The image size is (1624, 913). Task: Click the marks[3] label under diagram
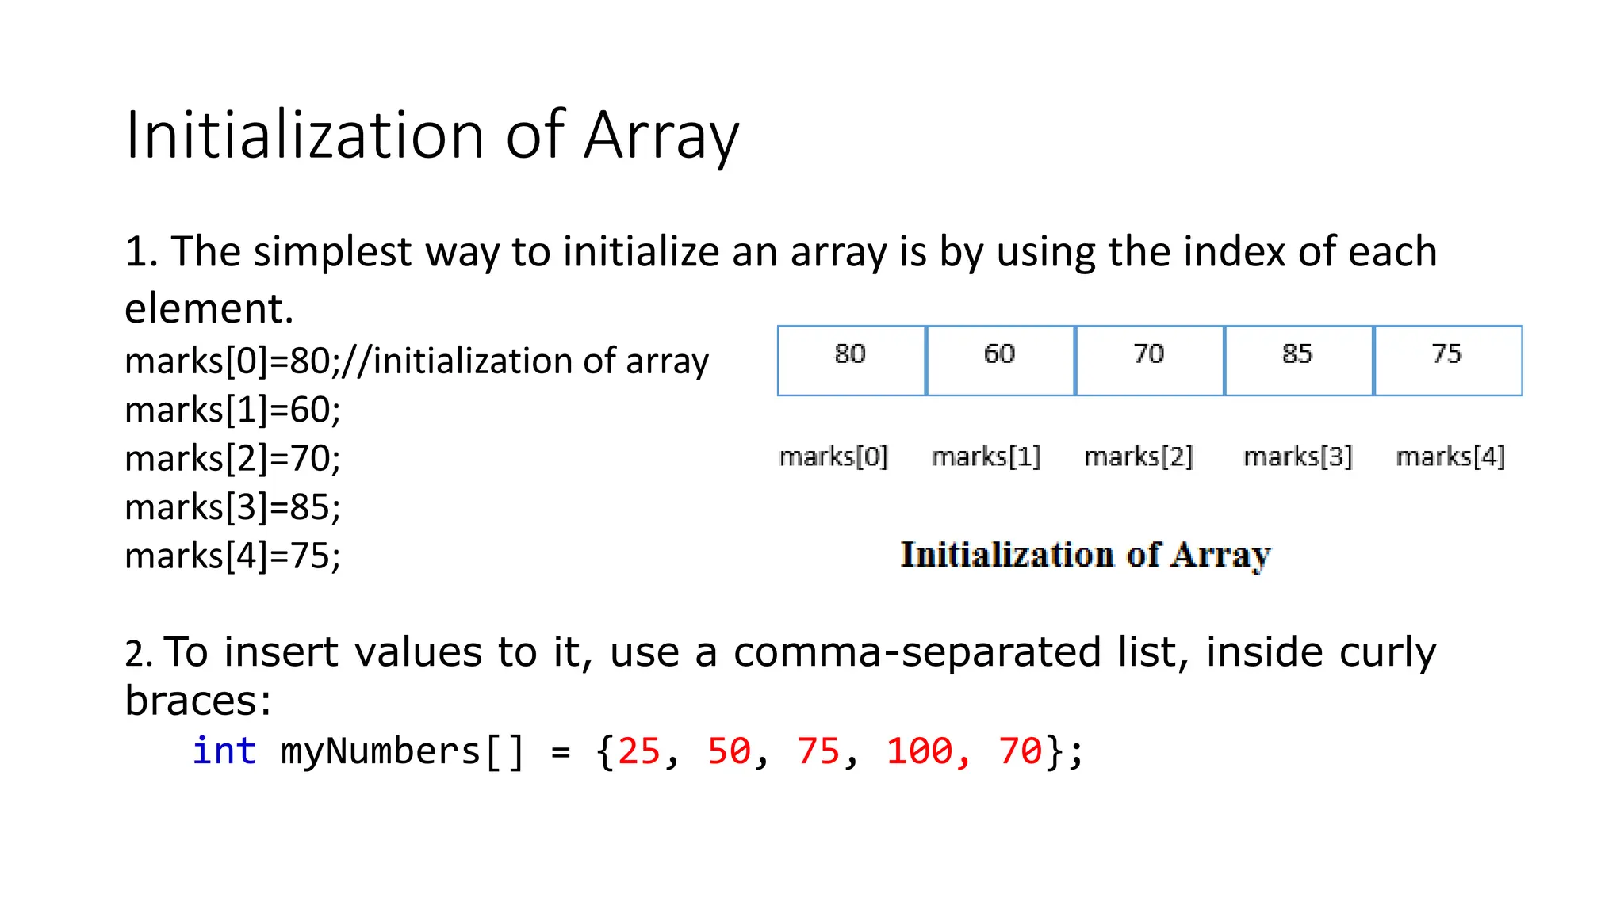pyautogui.click(x=1297, y=456)
